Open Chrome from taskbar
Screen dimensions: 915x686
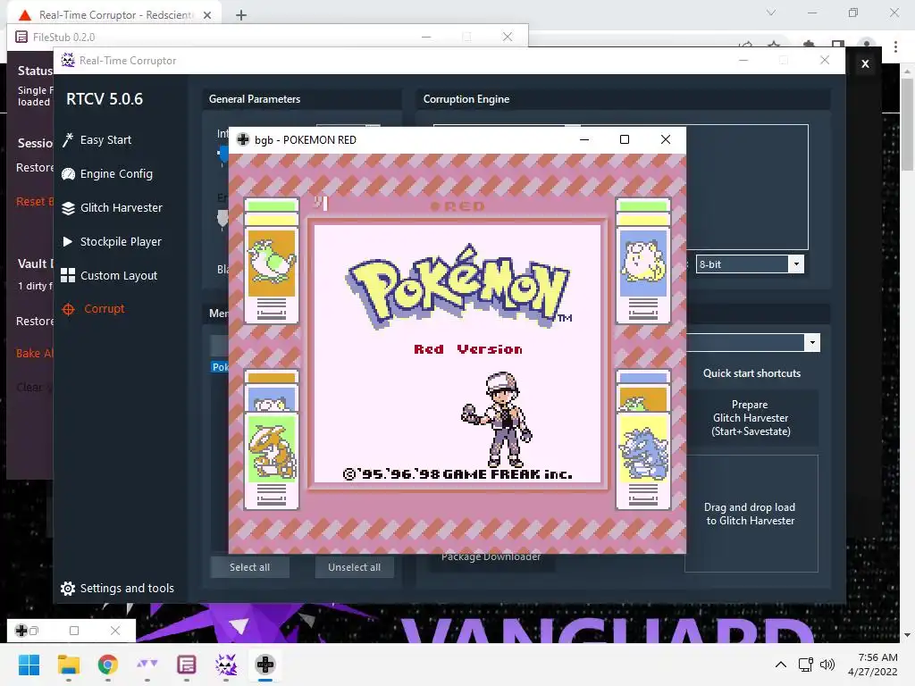[x=108, y=665]
